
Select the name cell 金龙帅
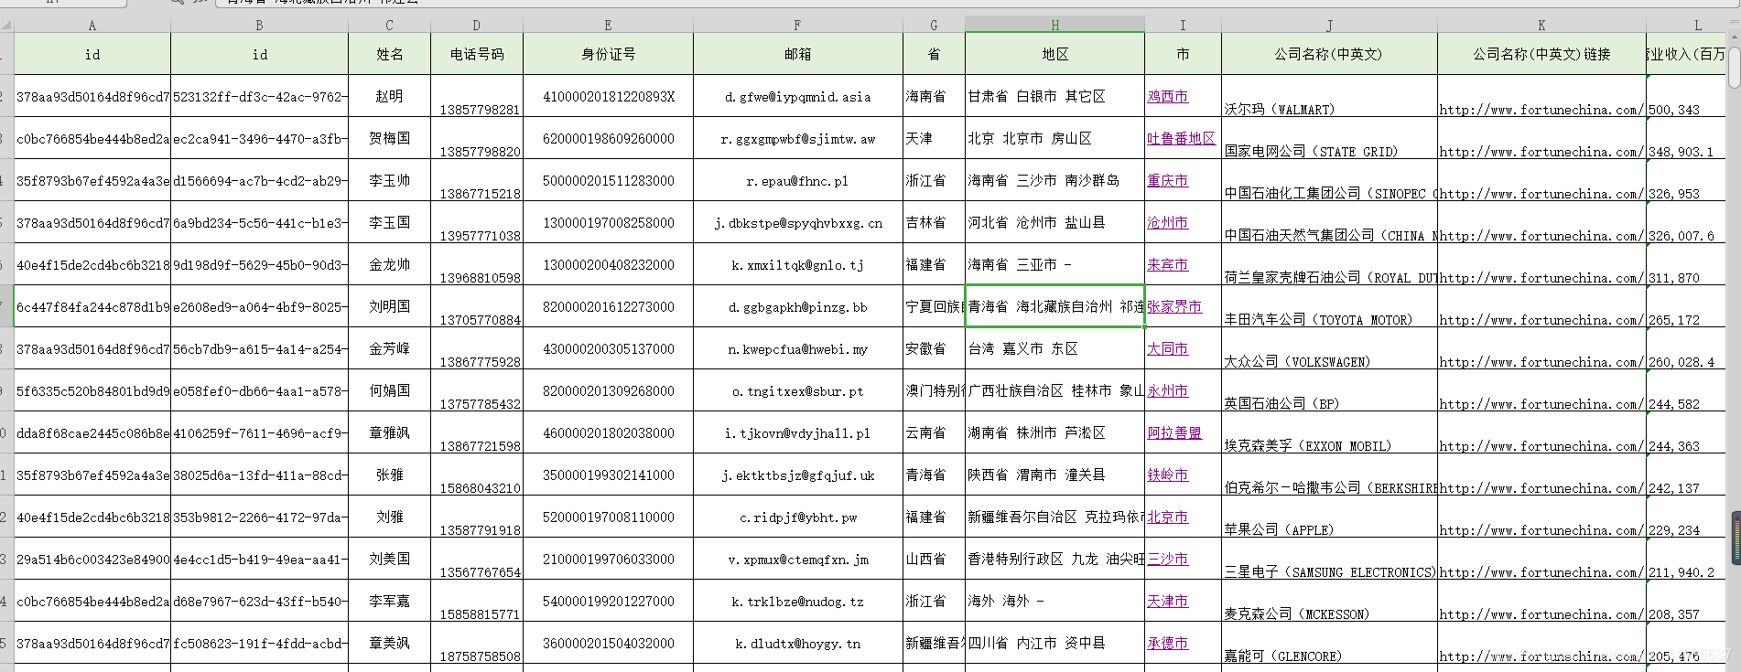(389, 264)
